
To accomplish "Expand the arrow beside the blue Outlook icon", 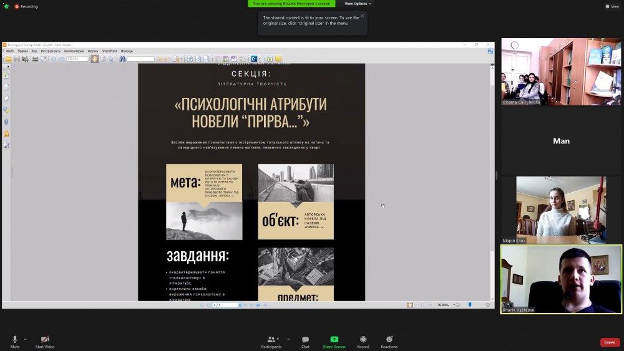I will 260,59.
